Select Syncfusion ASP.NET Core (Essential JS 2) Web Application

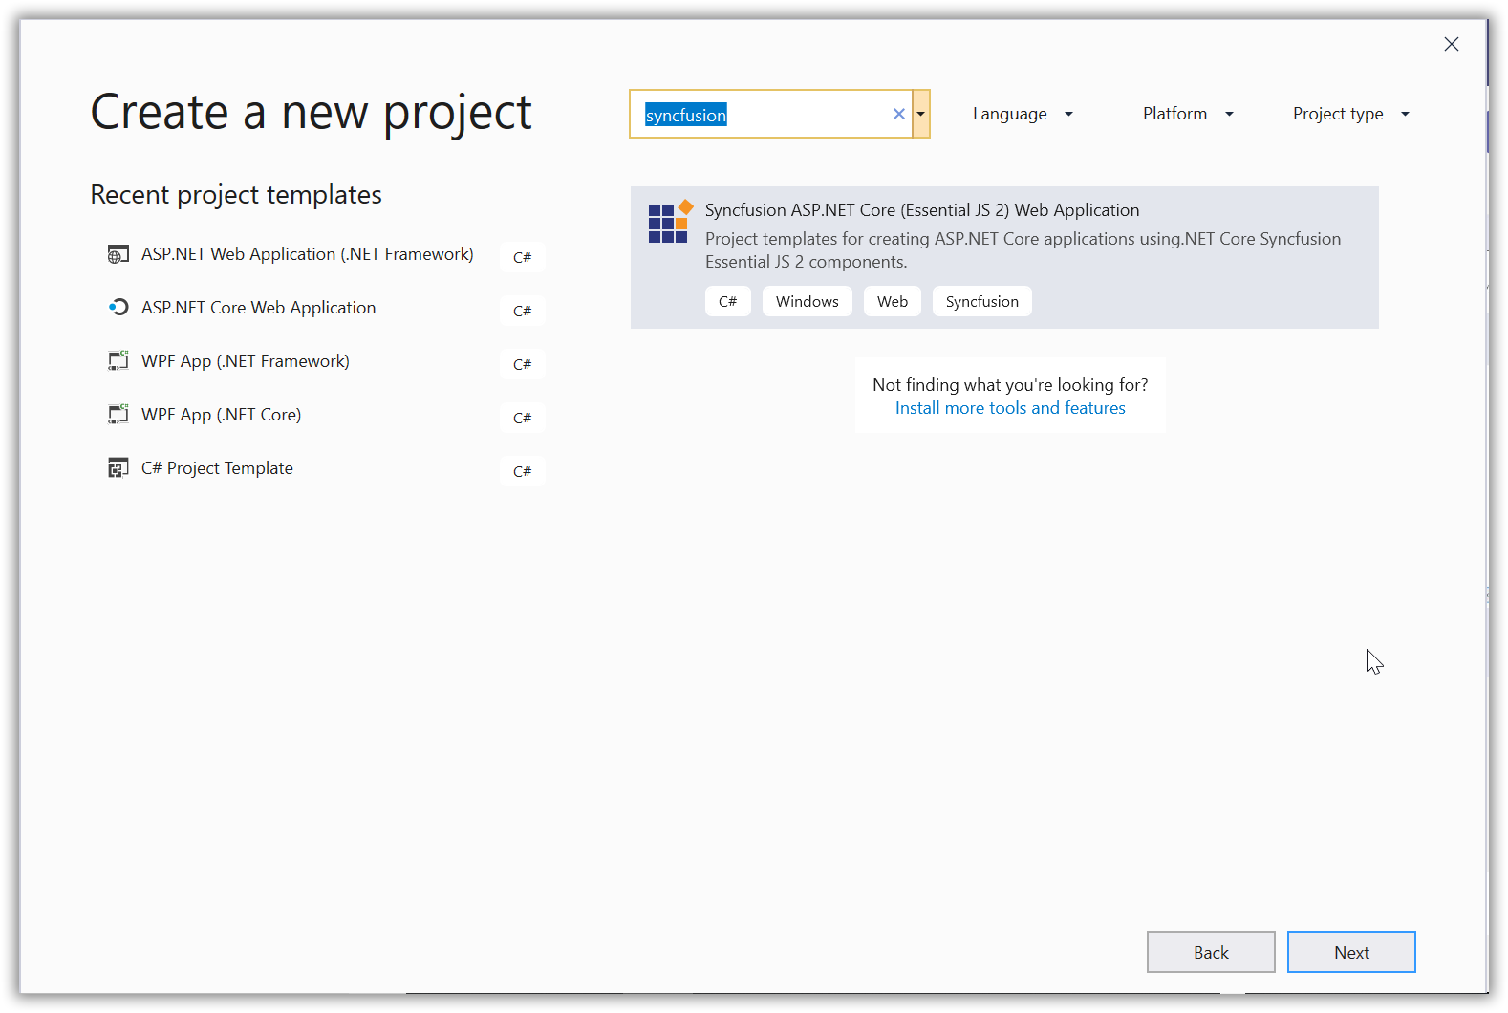pos(1004,257)
